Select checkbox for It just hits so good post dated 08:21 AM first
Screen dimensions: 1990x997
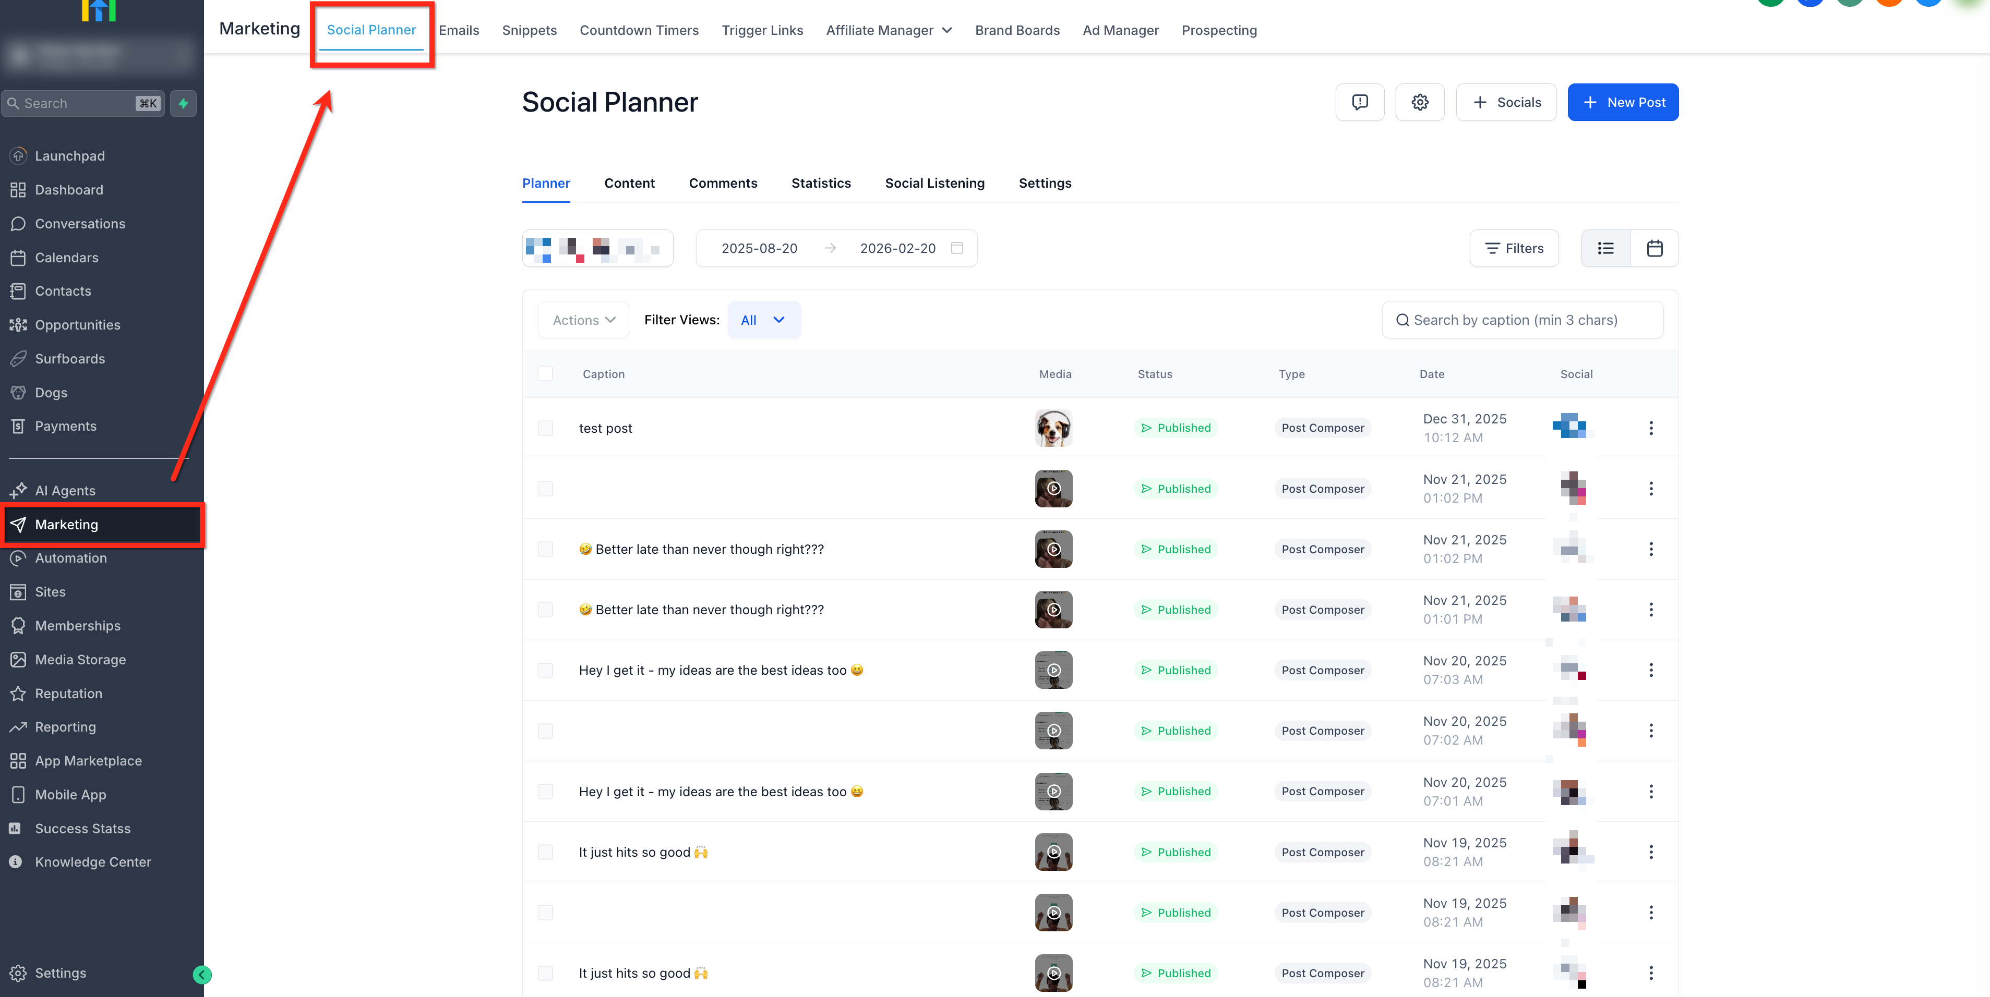click(x=545, y=852)
